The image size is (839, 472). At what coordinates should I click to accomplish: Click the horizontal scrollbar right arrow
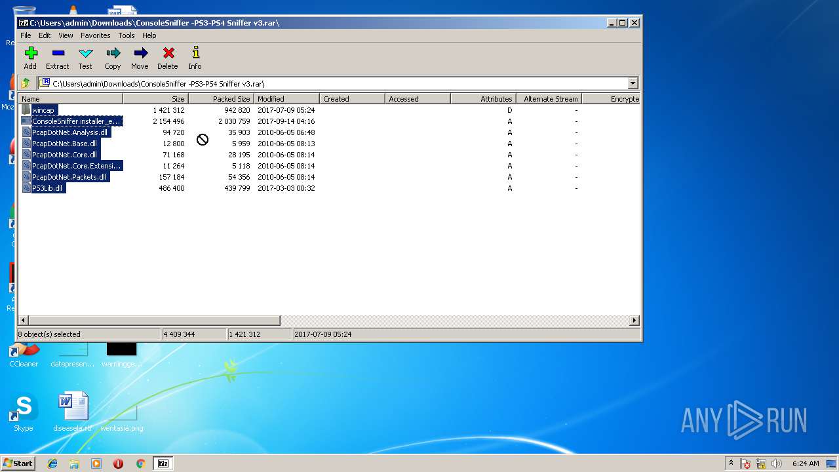634,321
